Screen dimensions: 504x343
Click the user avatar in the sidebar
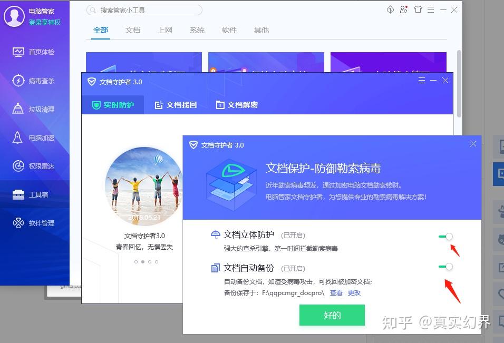pyautogui.click(x=14, y=16)
